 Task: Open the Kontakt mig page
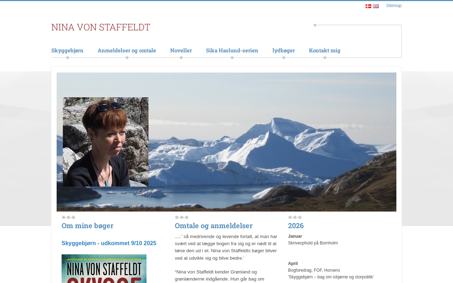(x=325, y=50)
